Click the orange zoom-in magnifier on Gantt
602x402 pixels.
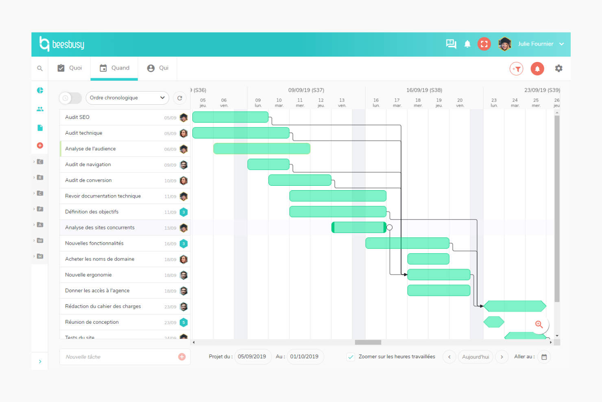click(539, 324)
